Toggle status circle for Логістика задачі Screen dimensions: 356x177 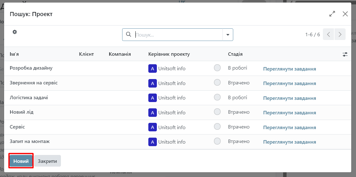point(217,97)
